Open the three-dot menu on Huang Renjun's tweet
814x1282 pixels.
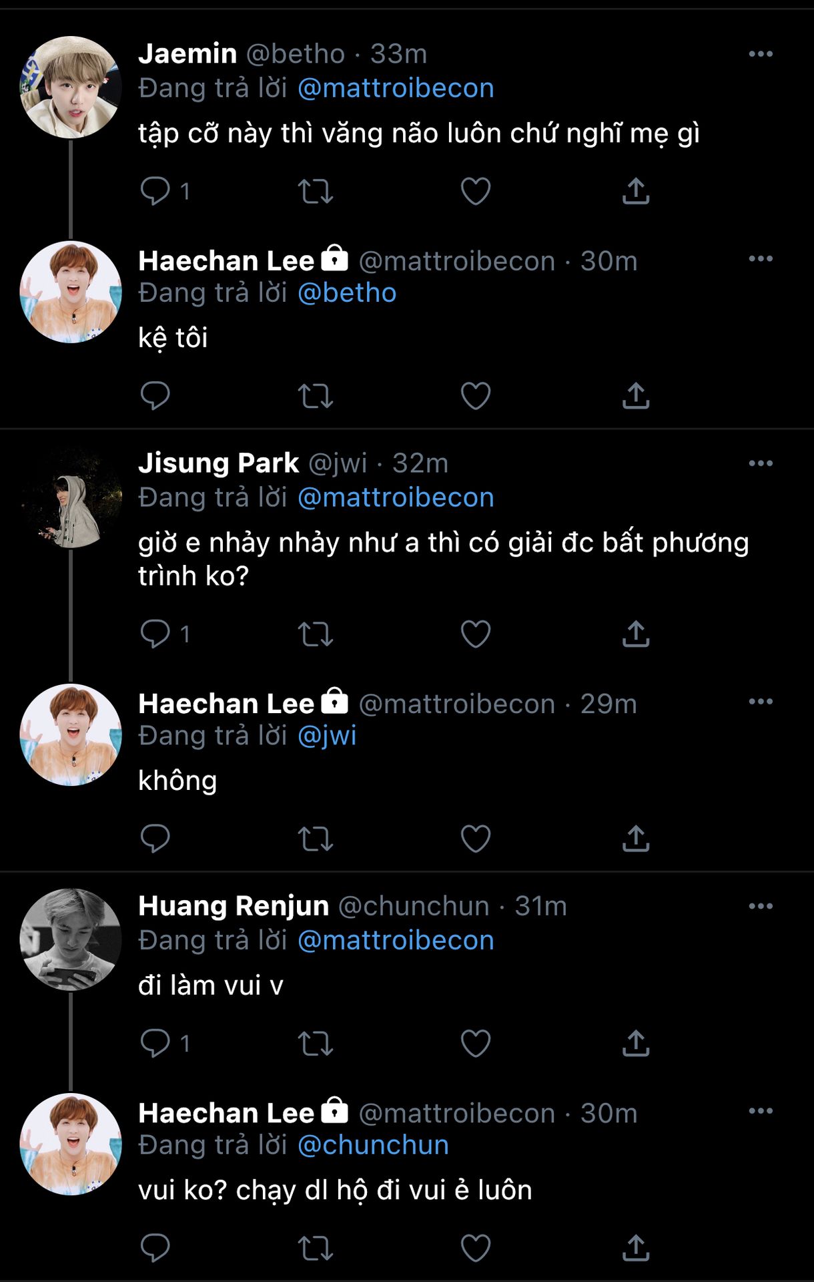click(761, 906)
